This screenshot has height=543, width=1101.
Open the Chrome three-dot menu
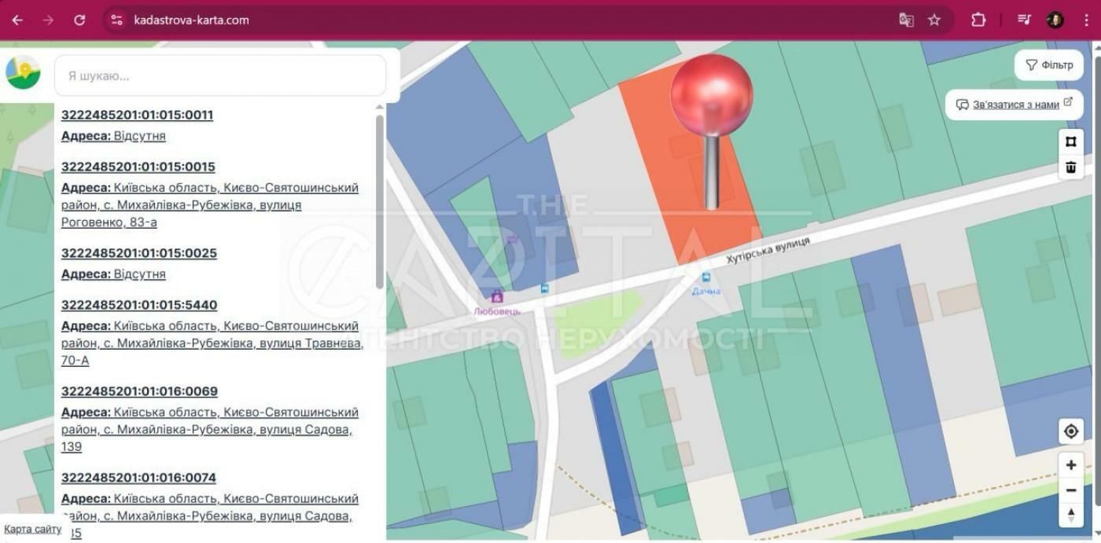coord(1086,20)
